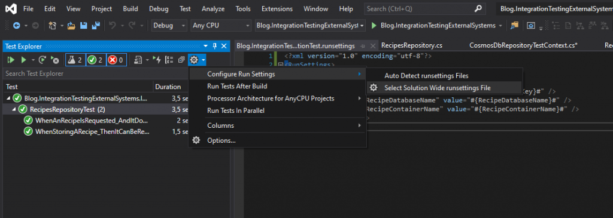Collapse the RecipesRepositoryTest tree node
The height and width of the screenshot is (218, 613).
[14, 109]
